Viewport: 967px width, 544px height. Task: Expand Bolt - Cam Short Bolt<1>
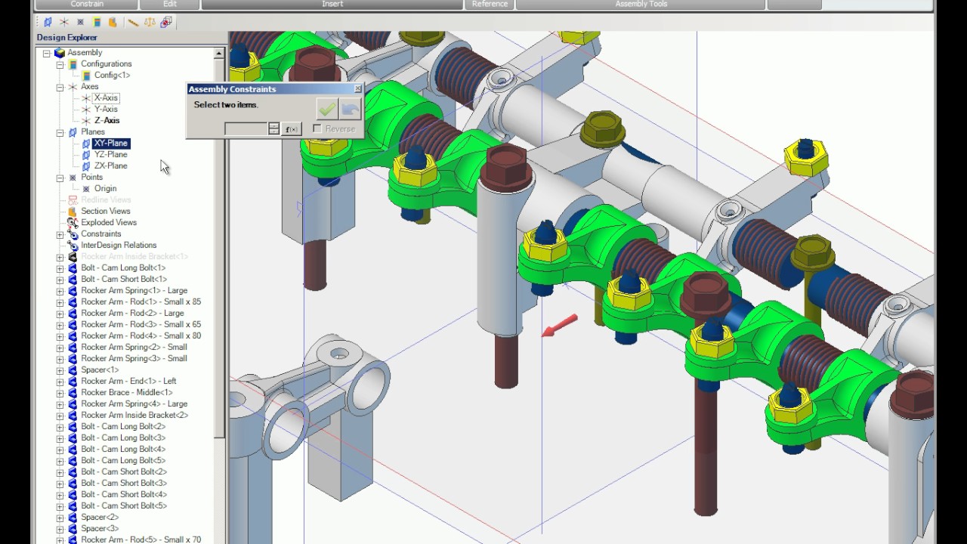click(60, 280)
